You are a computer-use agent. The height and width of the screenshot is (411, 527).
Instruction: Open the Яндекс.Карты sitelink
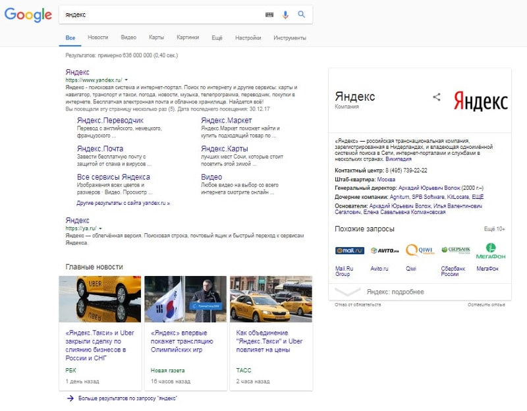point(225,149)
